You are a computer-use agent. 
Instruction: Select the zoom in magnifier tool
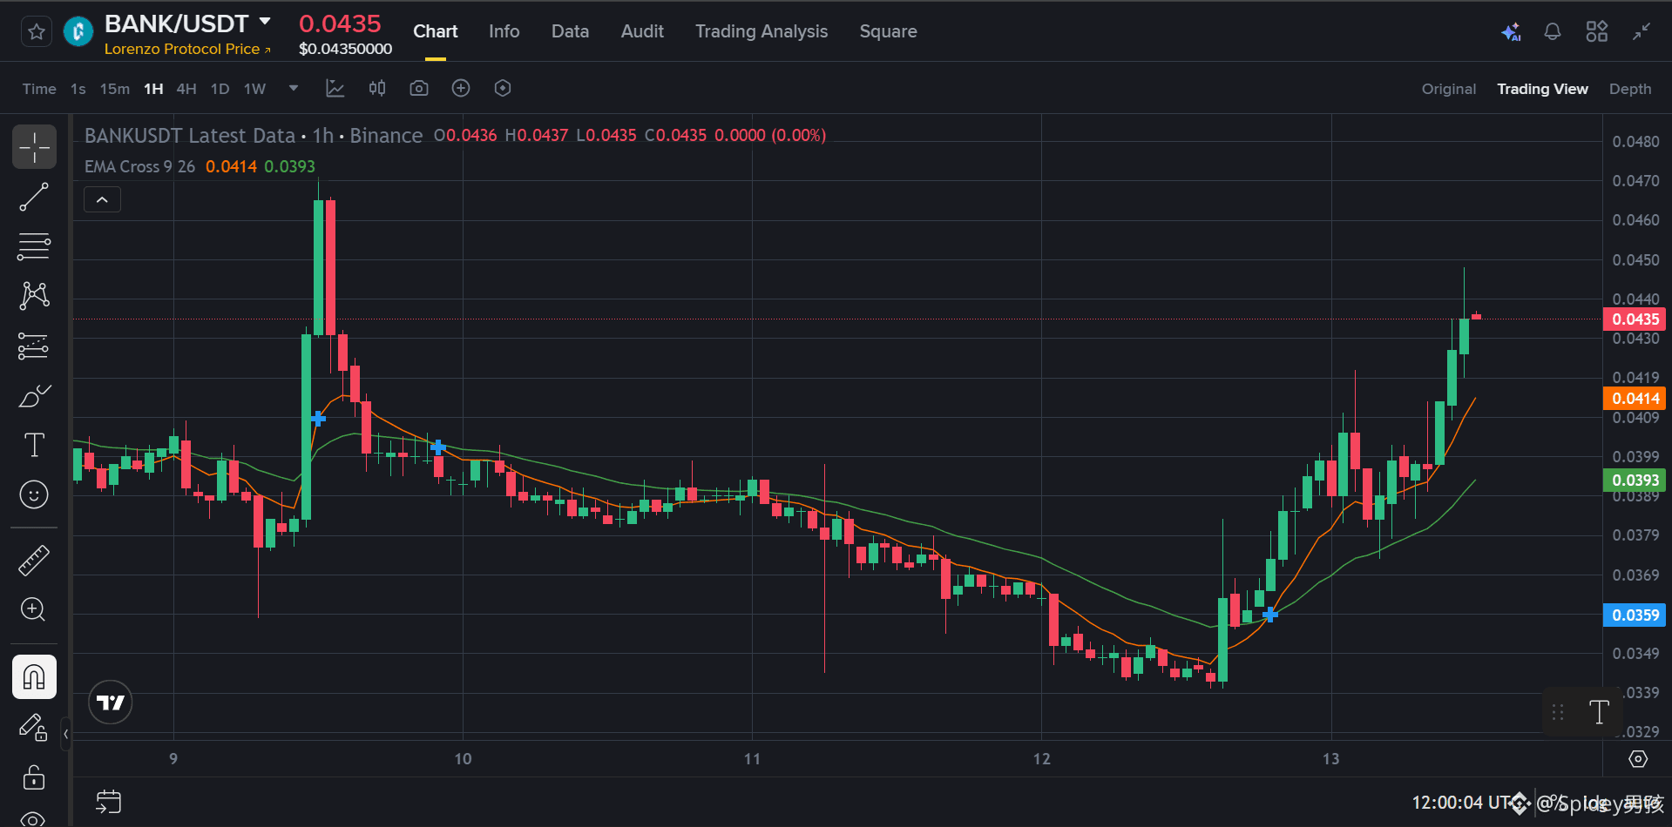click(x=34, y=609)
